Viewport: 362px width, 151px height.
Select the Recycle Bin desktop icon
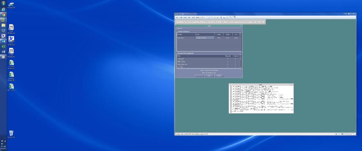click(x=11, y=133)
